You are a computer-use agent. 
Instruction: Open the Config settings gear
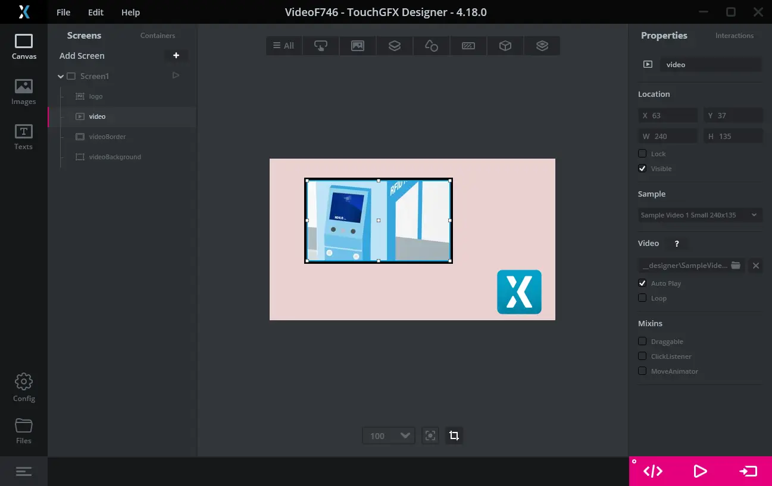[24, 387]
